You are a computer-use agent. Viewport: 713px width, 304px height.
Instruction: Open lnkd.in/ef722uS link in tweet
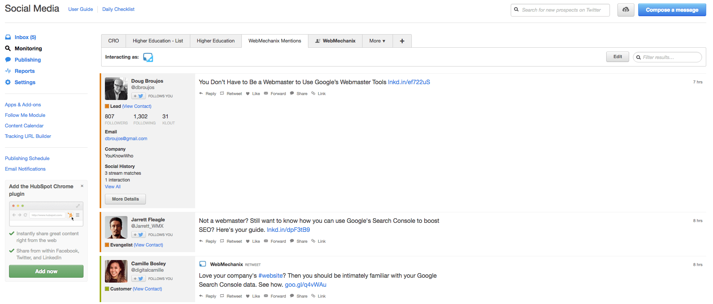tap(409, 82)
